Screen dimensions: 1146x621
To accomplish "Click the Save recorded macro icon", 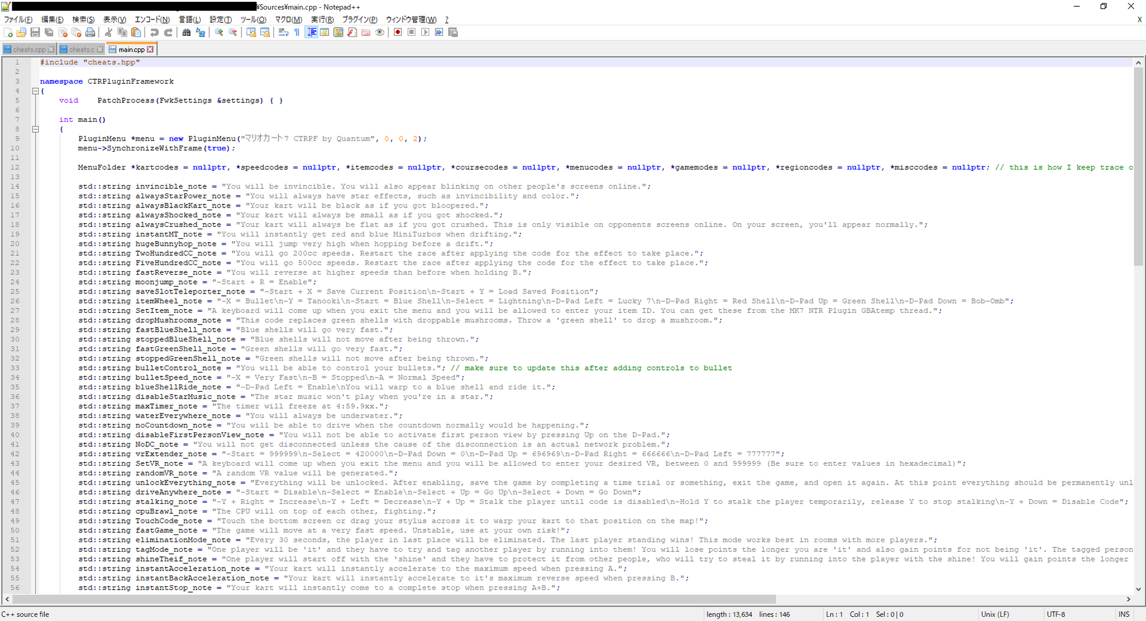I will click(453, 33).
